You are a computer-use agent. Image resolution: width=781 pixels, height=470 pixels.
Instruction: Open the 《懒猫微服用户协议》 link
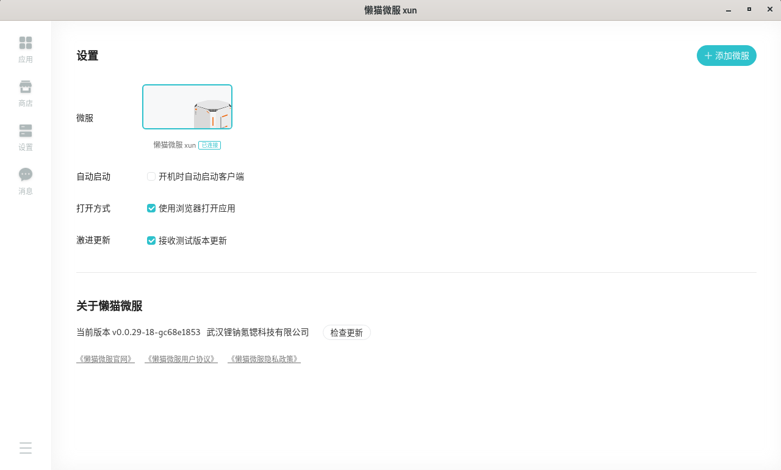tap(181, 359)
